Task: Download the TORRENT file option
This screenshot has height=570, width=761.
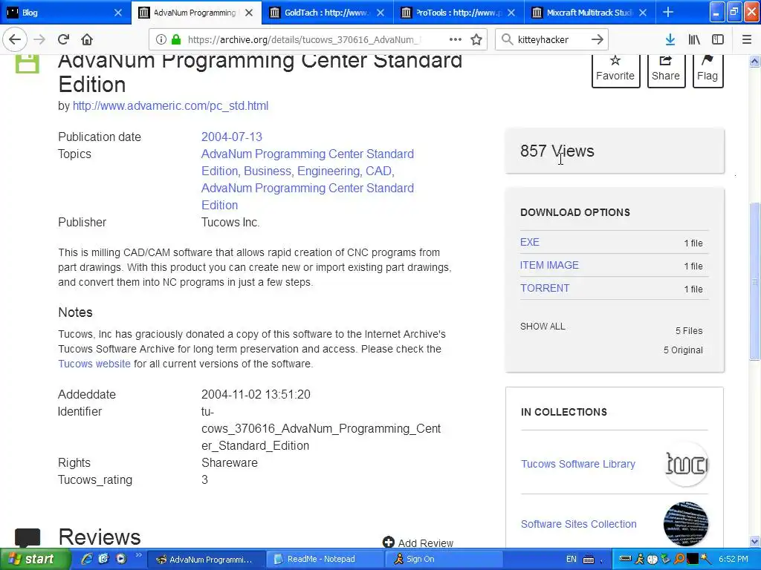Action: [x=545, y=288]
